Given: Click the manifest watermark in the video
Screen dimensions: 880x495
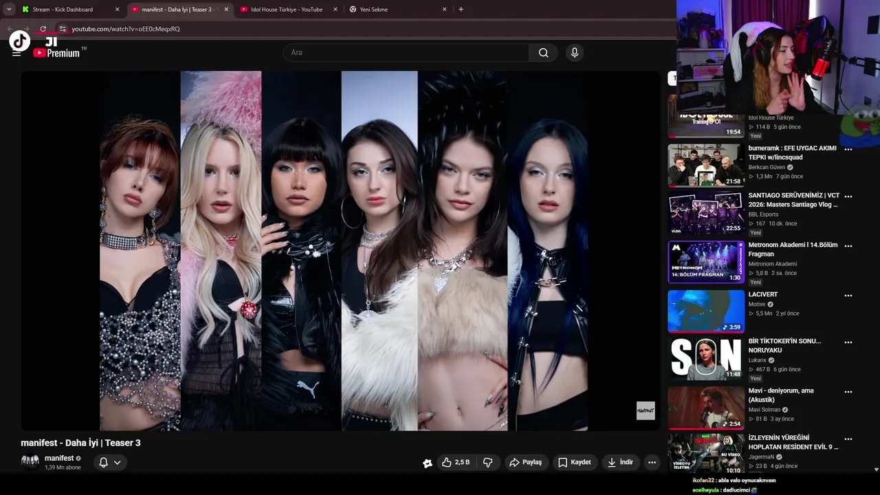Looking at the screenshot, I should 646,410.
